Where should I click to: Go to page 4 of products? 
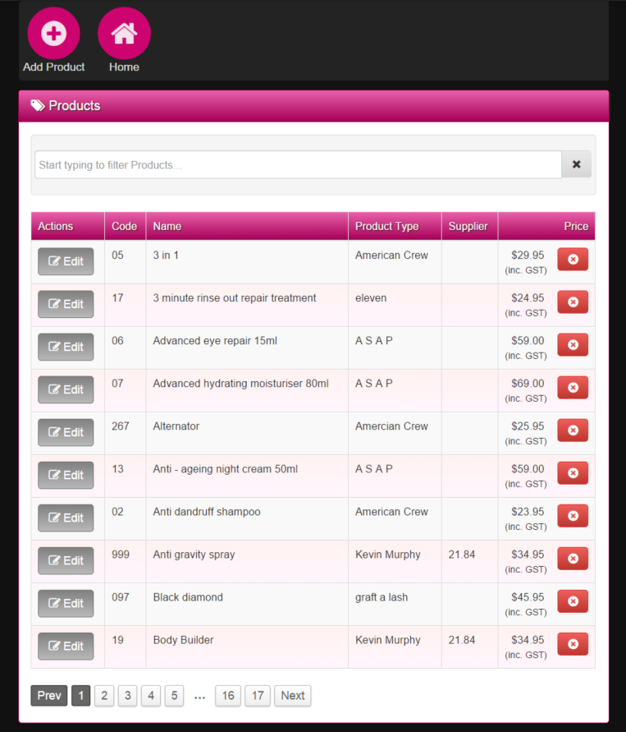pyautogui.click(x=151, y=696)
